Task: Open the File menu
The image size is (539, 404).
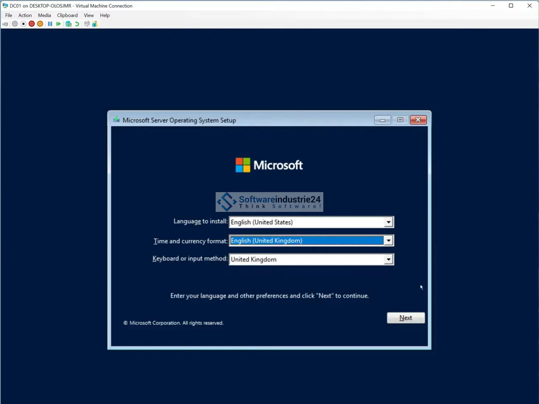Action: pyautogui.click(x=9, y=15)
